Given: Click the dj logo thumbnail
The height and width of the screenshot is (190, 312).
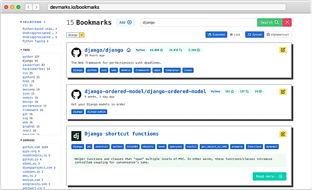Looking at the screenshot, I should [76, 136].
